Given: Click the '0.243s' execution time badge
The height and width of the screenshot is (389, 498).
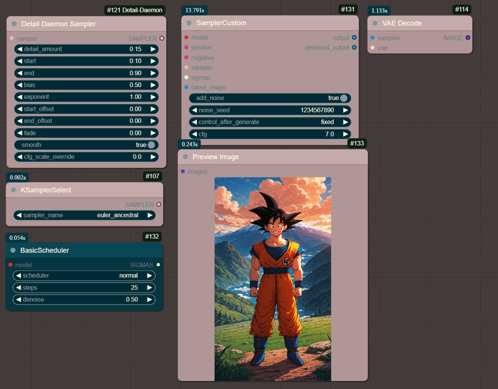Looking at the screenshot, I should 190,144.
